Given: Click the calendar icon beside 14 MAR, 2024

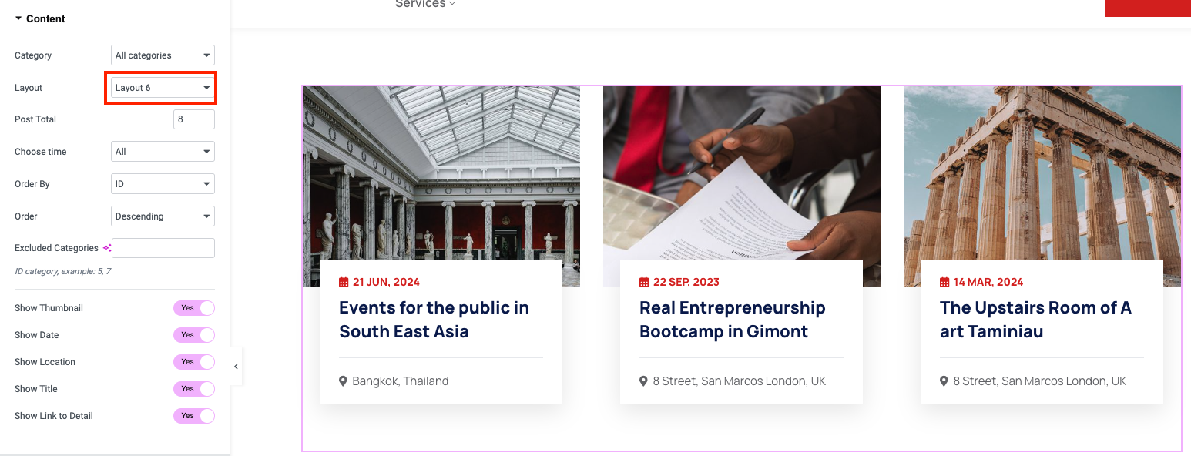Looking at the screenshot, I should [944, 283].
